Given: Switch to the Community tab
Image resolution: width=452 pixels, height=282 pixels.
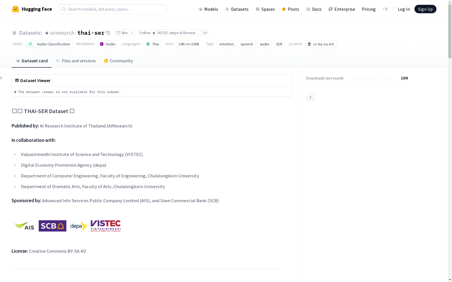Looking at the screenshot, I should (x=118, y=61).
